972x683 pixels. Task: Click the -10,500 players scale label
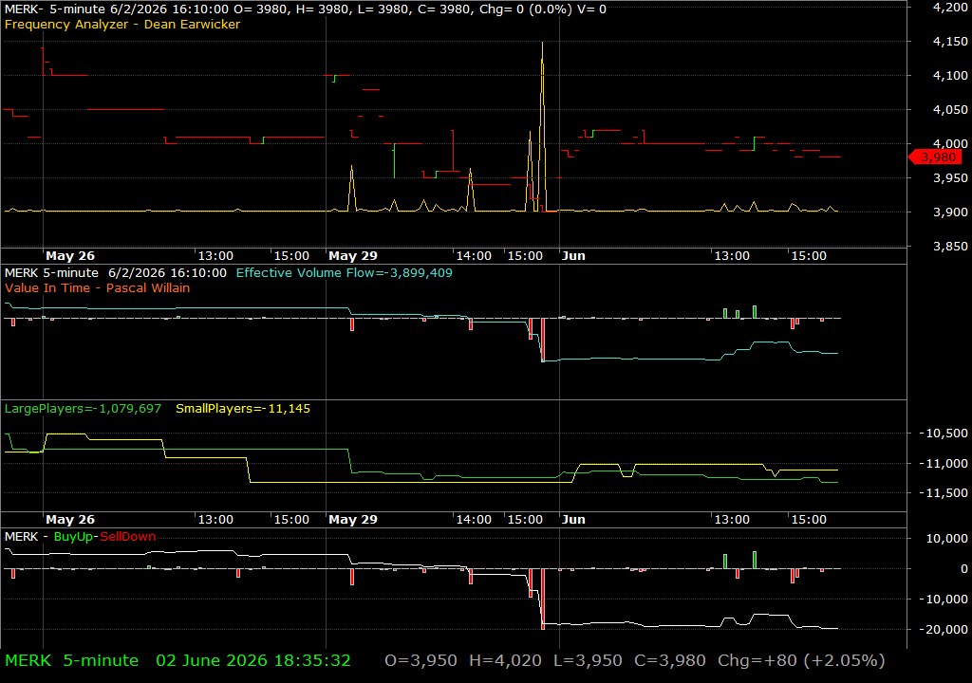pos(944,434)
